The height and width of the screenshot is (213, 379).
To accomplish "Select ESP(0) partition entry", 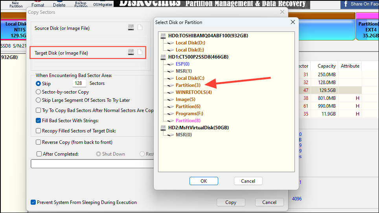I will [x=182, y=64].
